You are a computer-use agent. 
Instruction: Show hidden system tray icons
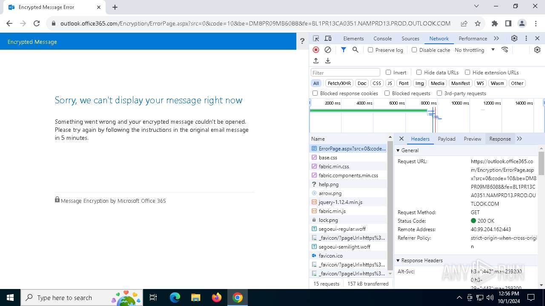point(459,297)
